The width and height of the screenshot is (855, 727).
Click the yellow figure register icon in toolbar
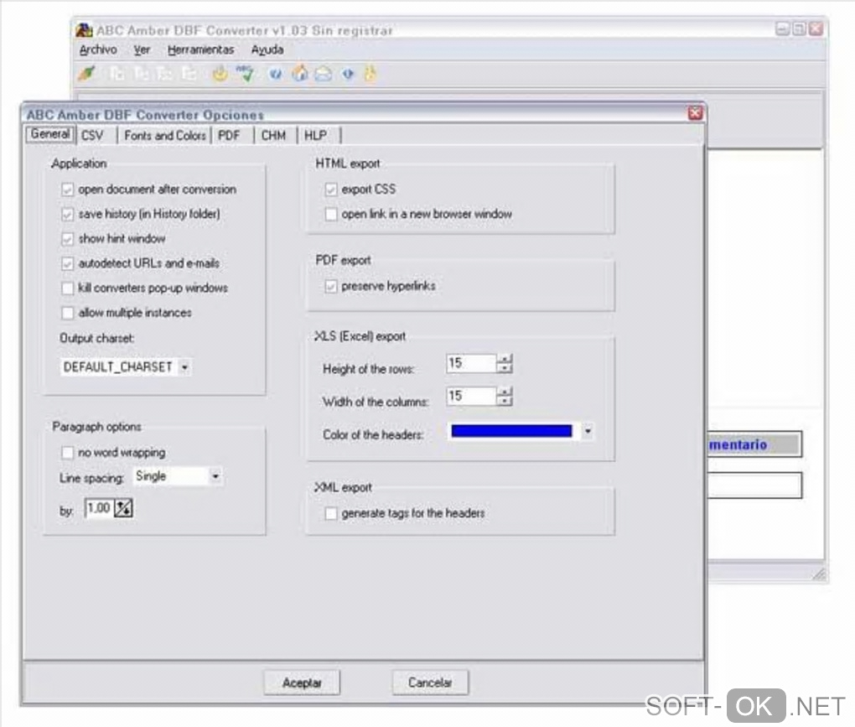pyautogui.click(x=370, y=73)
